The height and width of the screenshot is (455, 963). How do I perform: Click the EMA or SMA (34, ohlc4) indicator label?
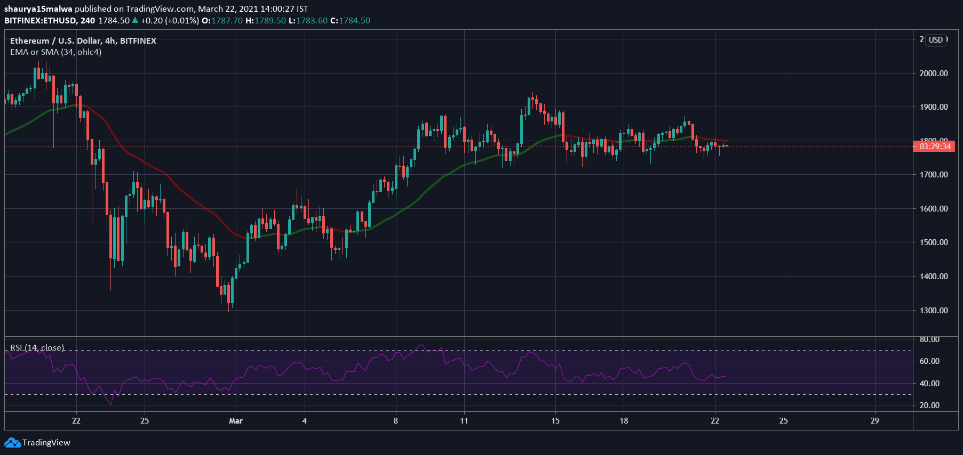tap(55, 52)
